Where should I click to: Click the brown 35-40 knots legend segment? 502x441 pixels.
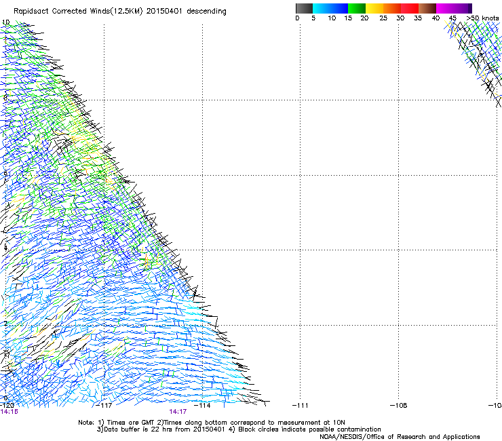click(x=427, y=8)
